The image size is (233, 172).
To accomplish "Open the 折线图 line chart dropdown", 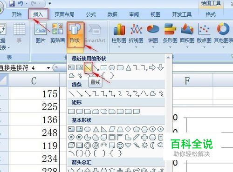I will click(x=136, y=35).
